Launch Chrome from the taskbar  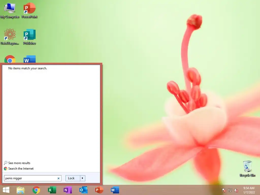coord(36,190)
